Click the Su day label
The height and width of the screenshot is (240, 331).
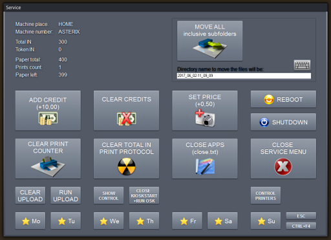click(x=272, y=221)
